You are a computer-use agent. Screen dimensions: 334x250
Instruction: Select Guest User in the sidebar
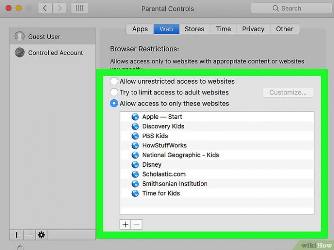coord(52,36)
